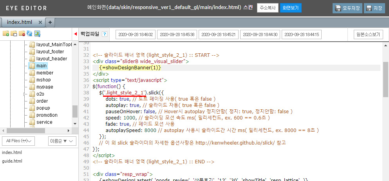Click line 34 {=showDesignBanner(1)} code
Screen dimensions: 389x181
(130, 68)
